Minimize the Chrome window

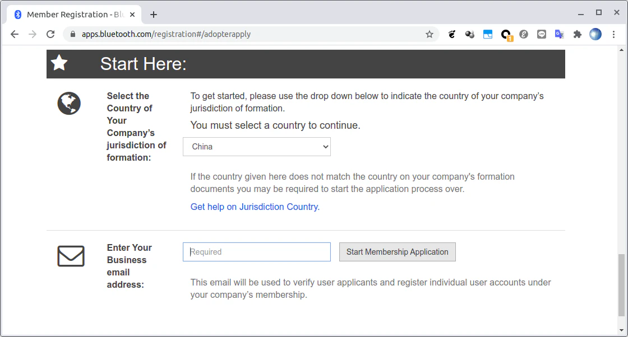[581, 13]
